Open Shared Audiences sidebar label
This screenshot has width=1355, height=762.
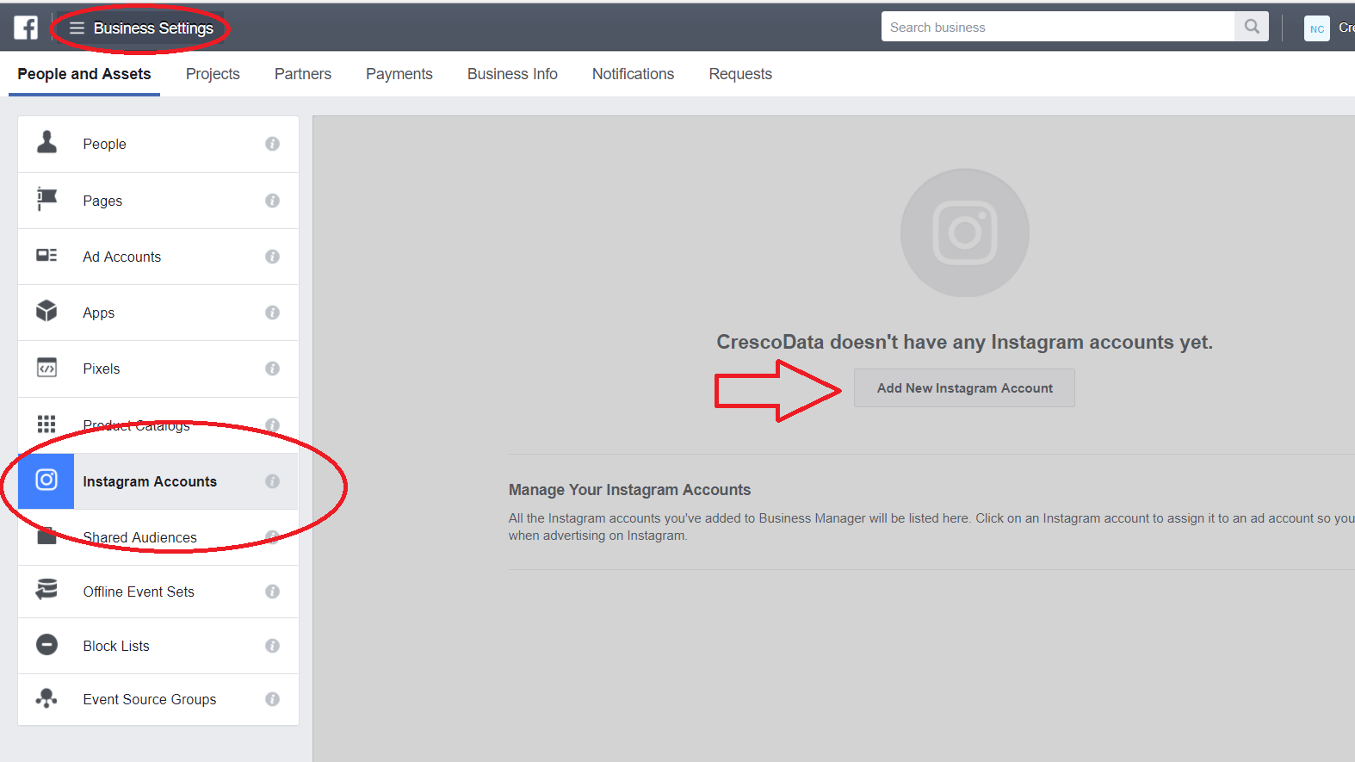click(139, 537)
